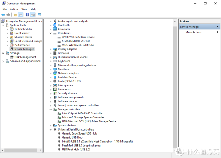
Task: Click the left pane scroll left arrow
Action: coord(3,150)
